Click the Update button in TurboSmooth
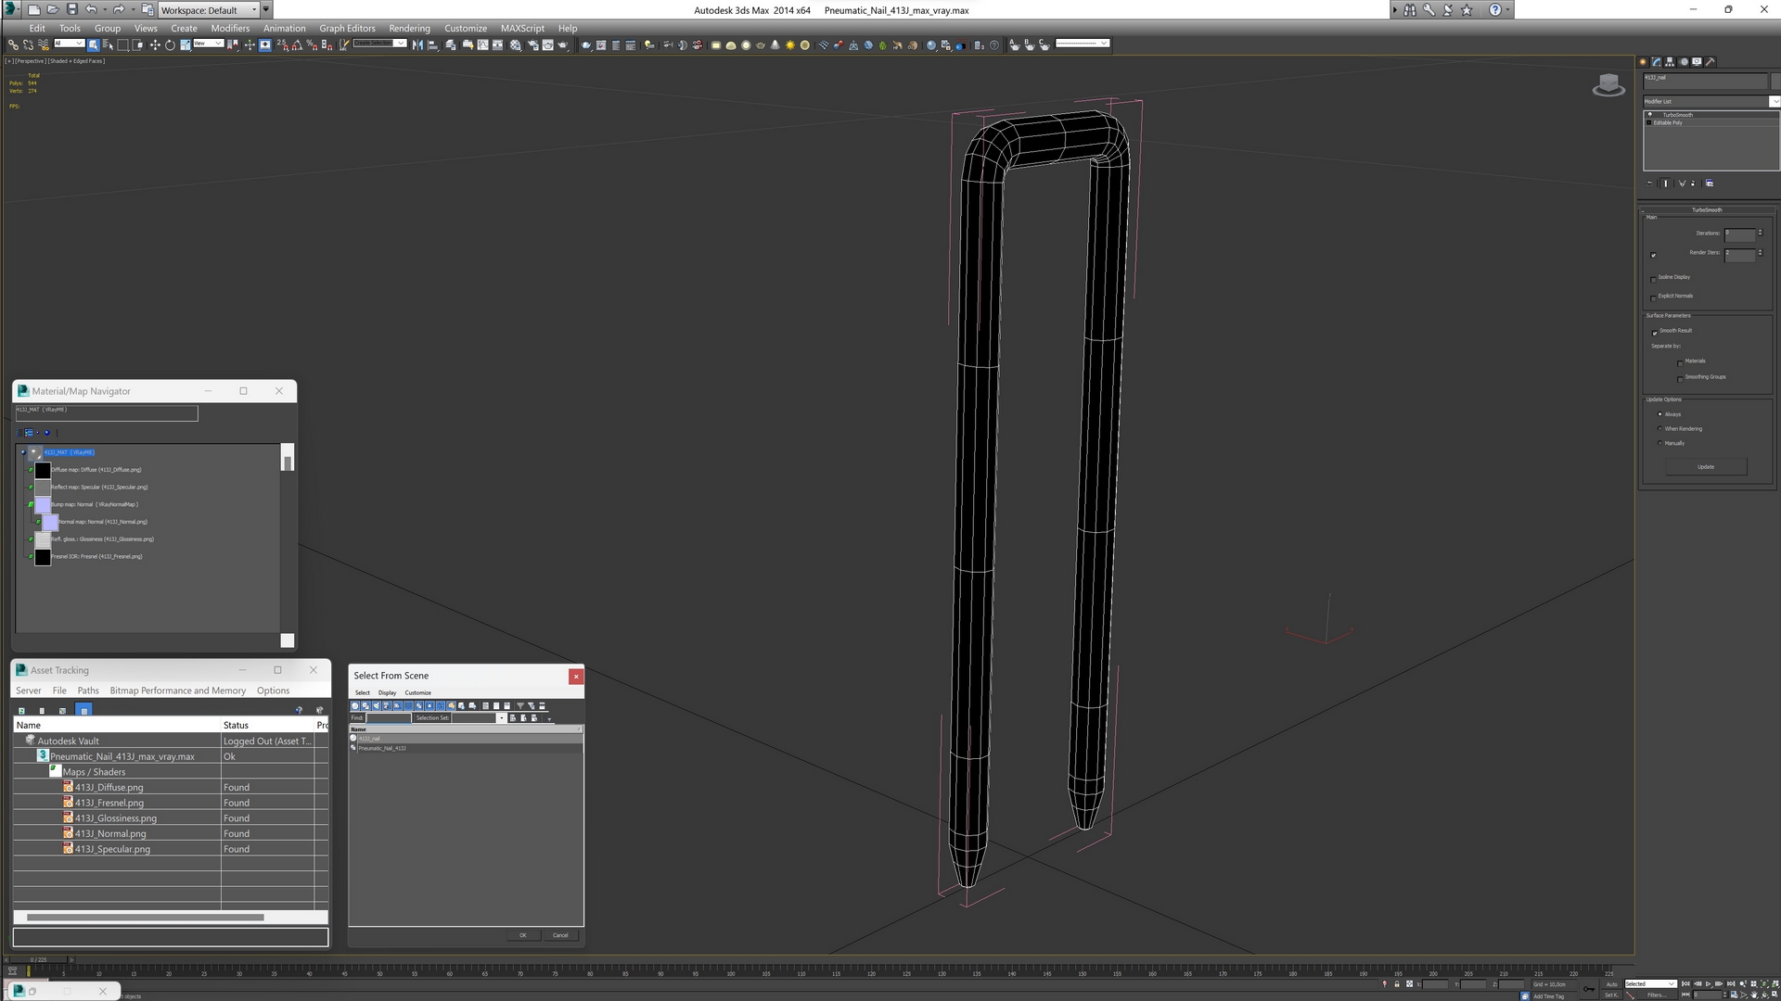 coord(1706,467)
